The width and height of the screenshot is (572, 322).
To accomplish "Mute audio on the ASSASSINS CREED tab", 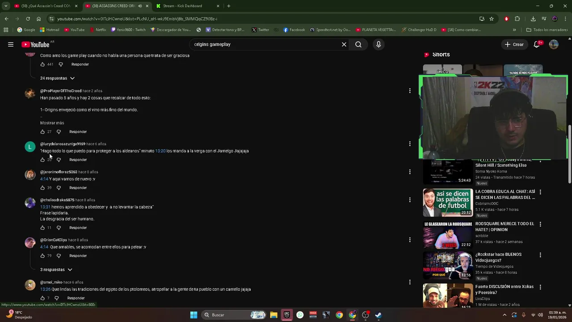I will point(140,6).
